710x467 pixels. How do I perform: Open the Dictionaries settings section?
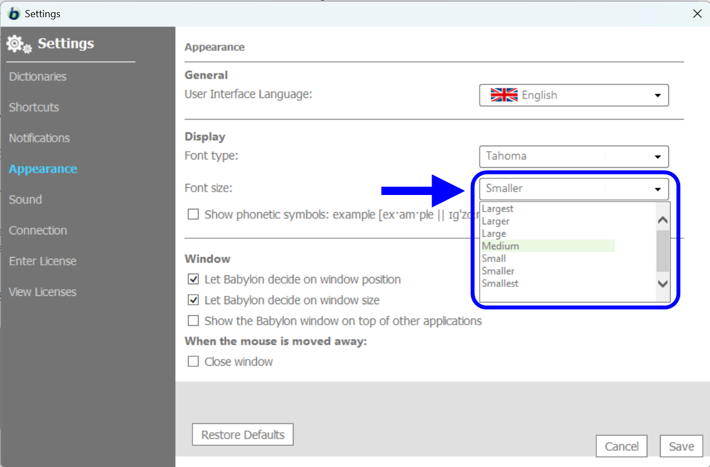pos(38,76)
